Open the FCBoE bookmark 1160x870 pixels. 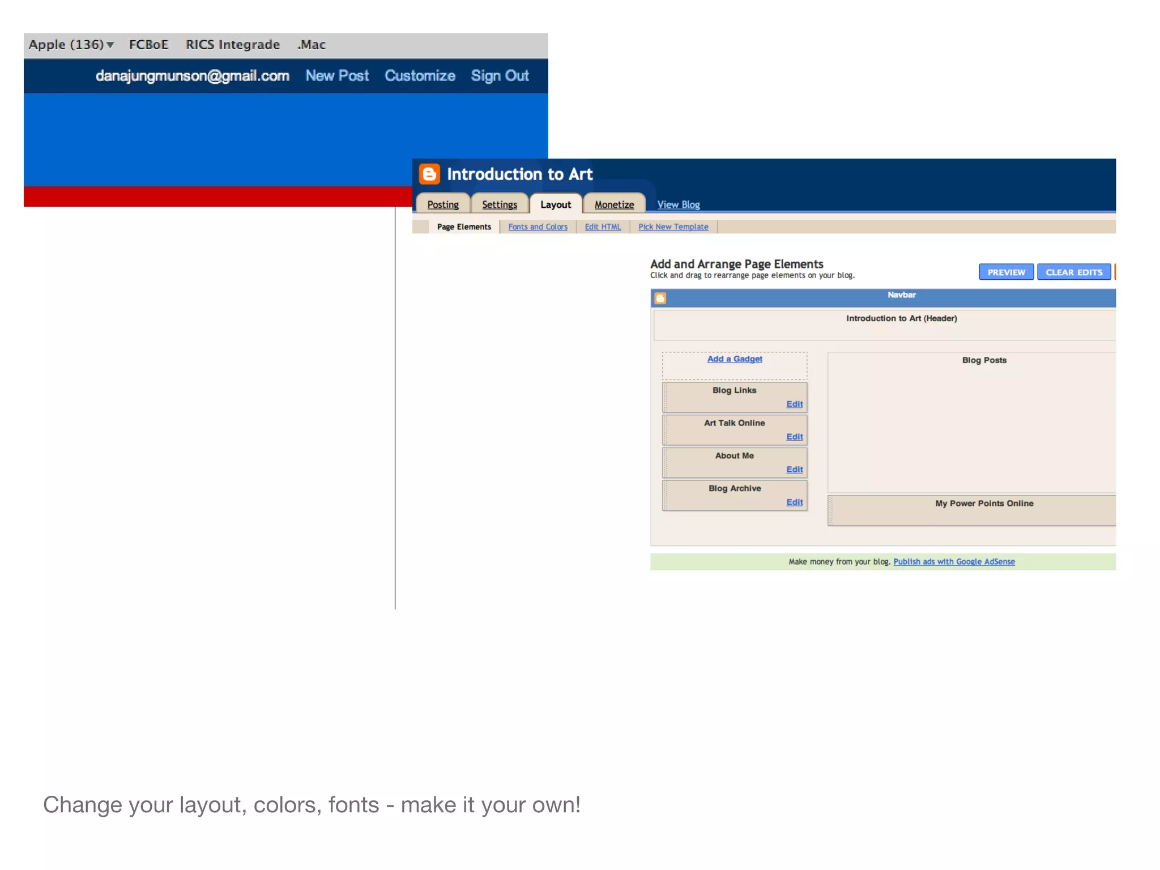coord(148,45)
